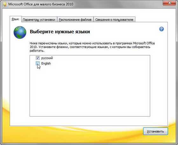Open help via the blue question mark icon
This screenshot has width=178, height=145.
pyautogui.click(x=161, y=29)
